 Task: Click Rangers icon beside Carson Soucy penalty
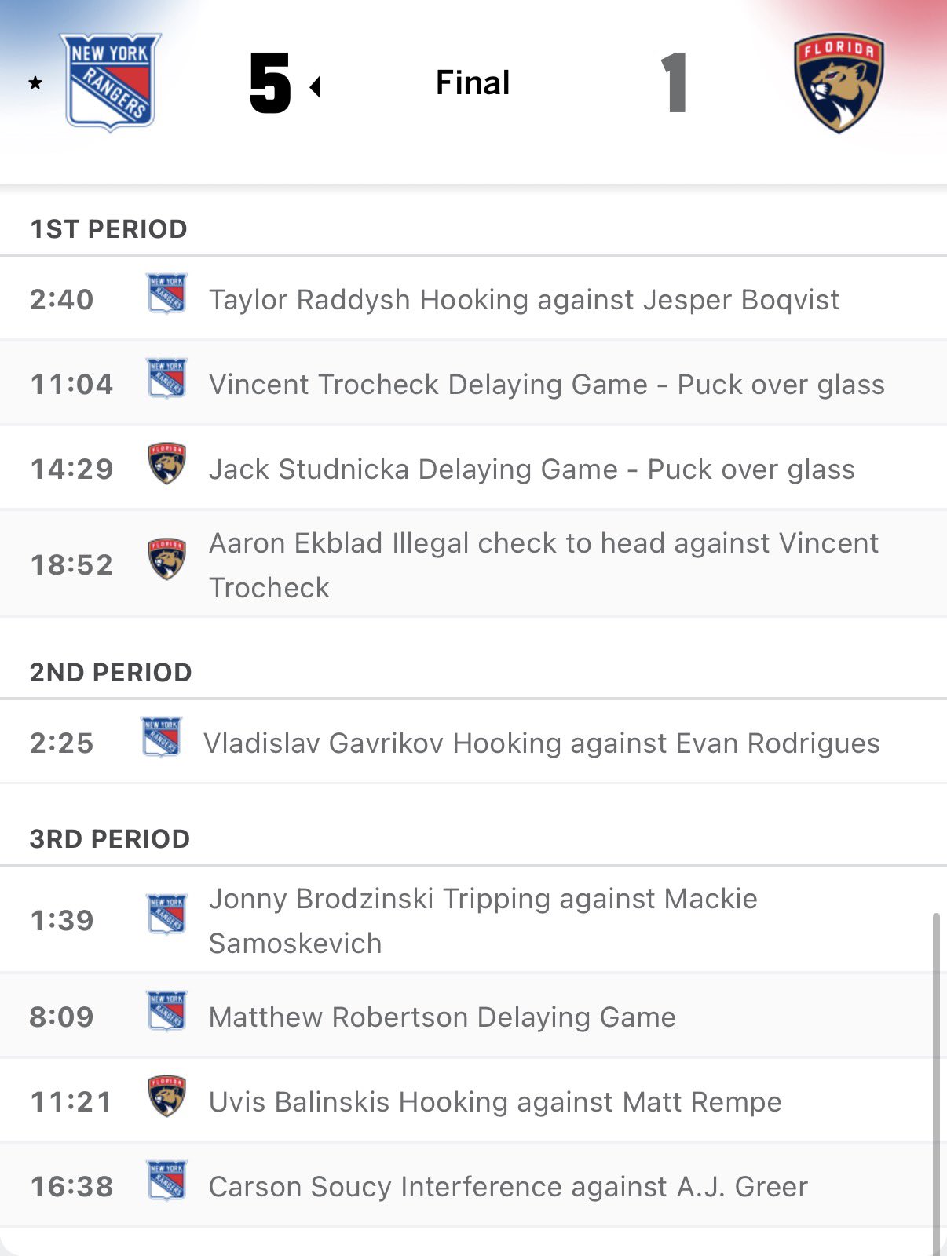click(166, 1181)
